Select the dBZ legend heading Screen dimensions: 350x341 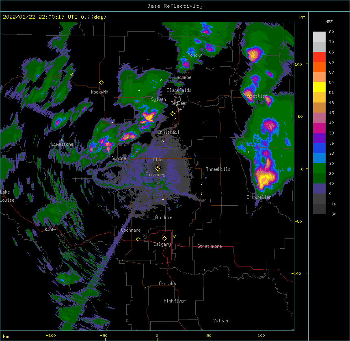click(329, 21)
